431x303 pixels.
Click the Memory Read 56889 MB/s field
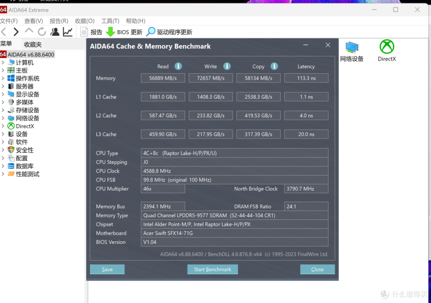pos(163,78)
